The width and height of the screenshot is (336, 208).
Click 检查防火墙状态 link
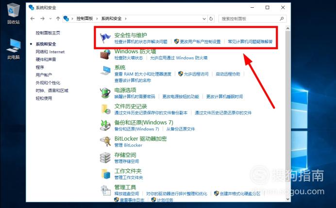pos(129,58)
